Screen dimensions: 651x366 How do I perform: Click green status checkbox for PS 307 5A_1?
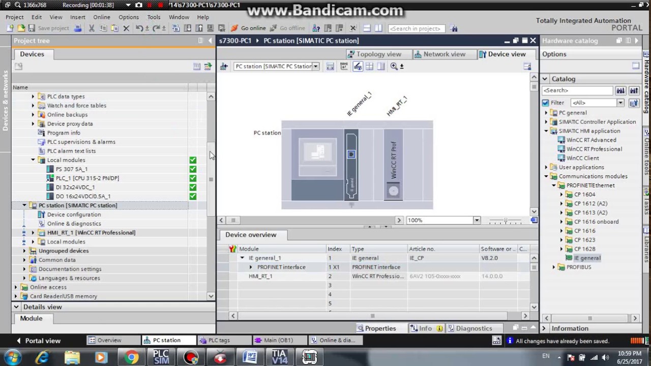point(193,169)
